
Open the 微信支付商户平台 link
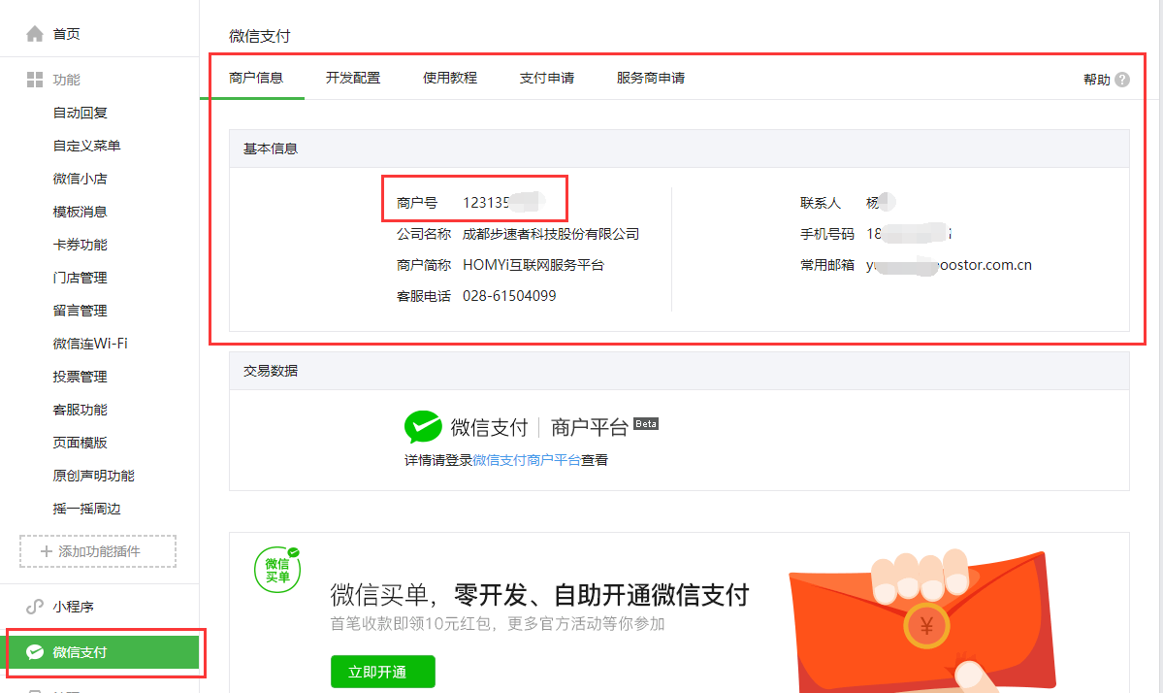coord(527,460)
